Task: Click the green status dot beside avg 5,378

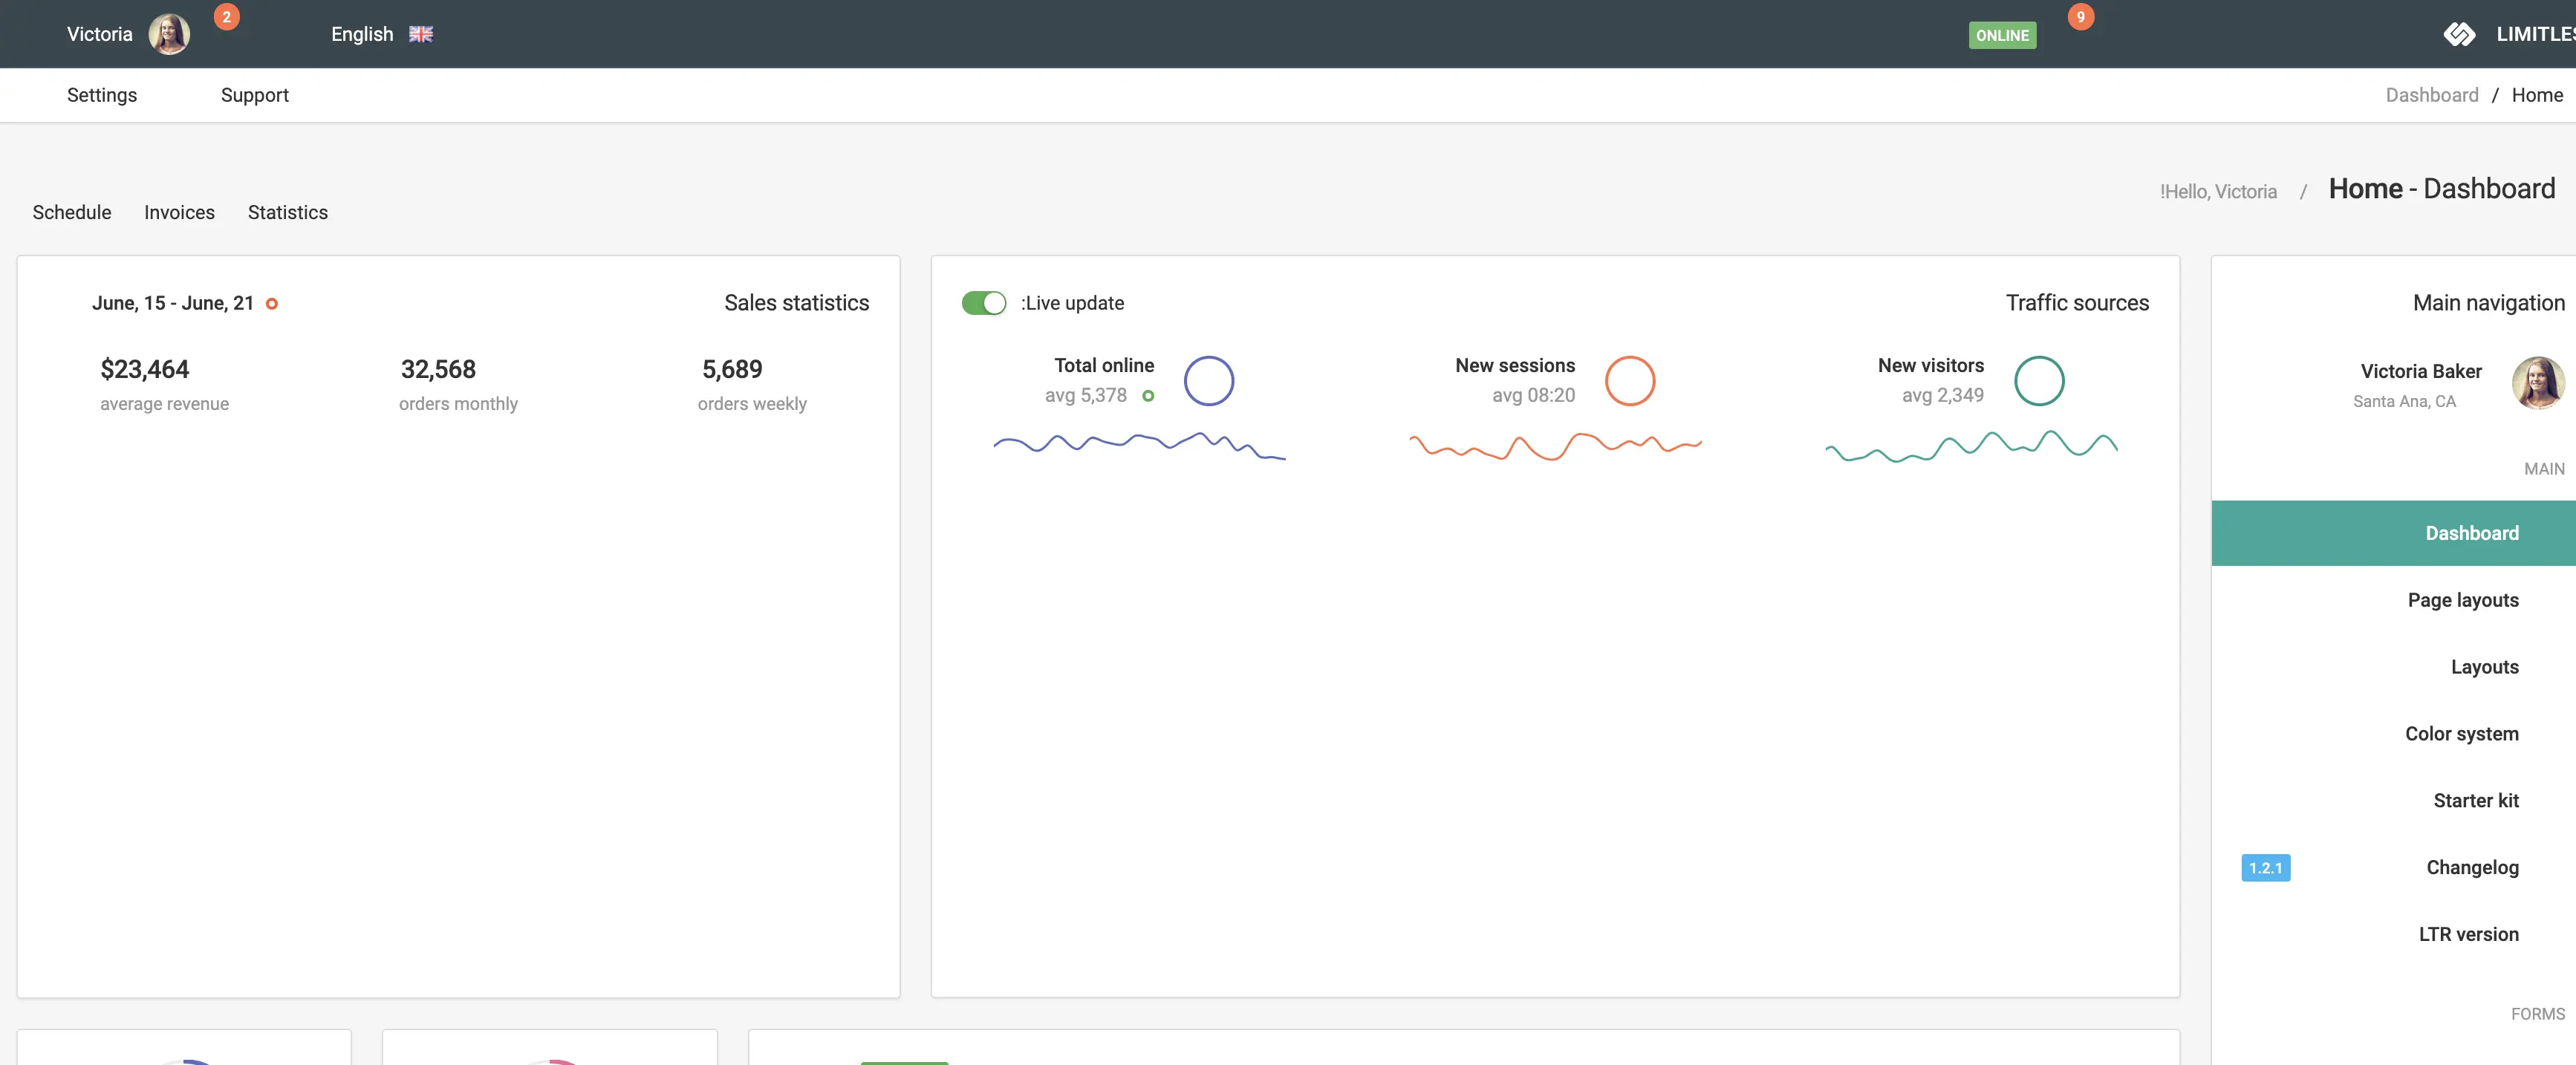Action: [x=1148, y=396]
